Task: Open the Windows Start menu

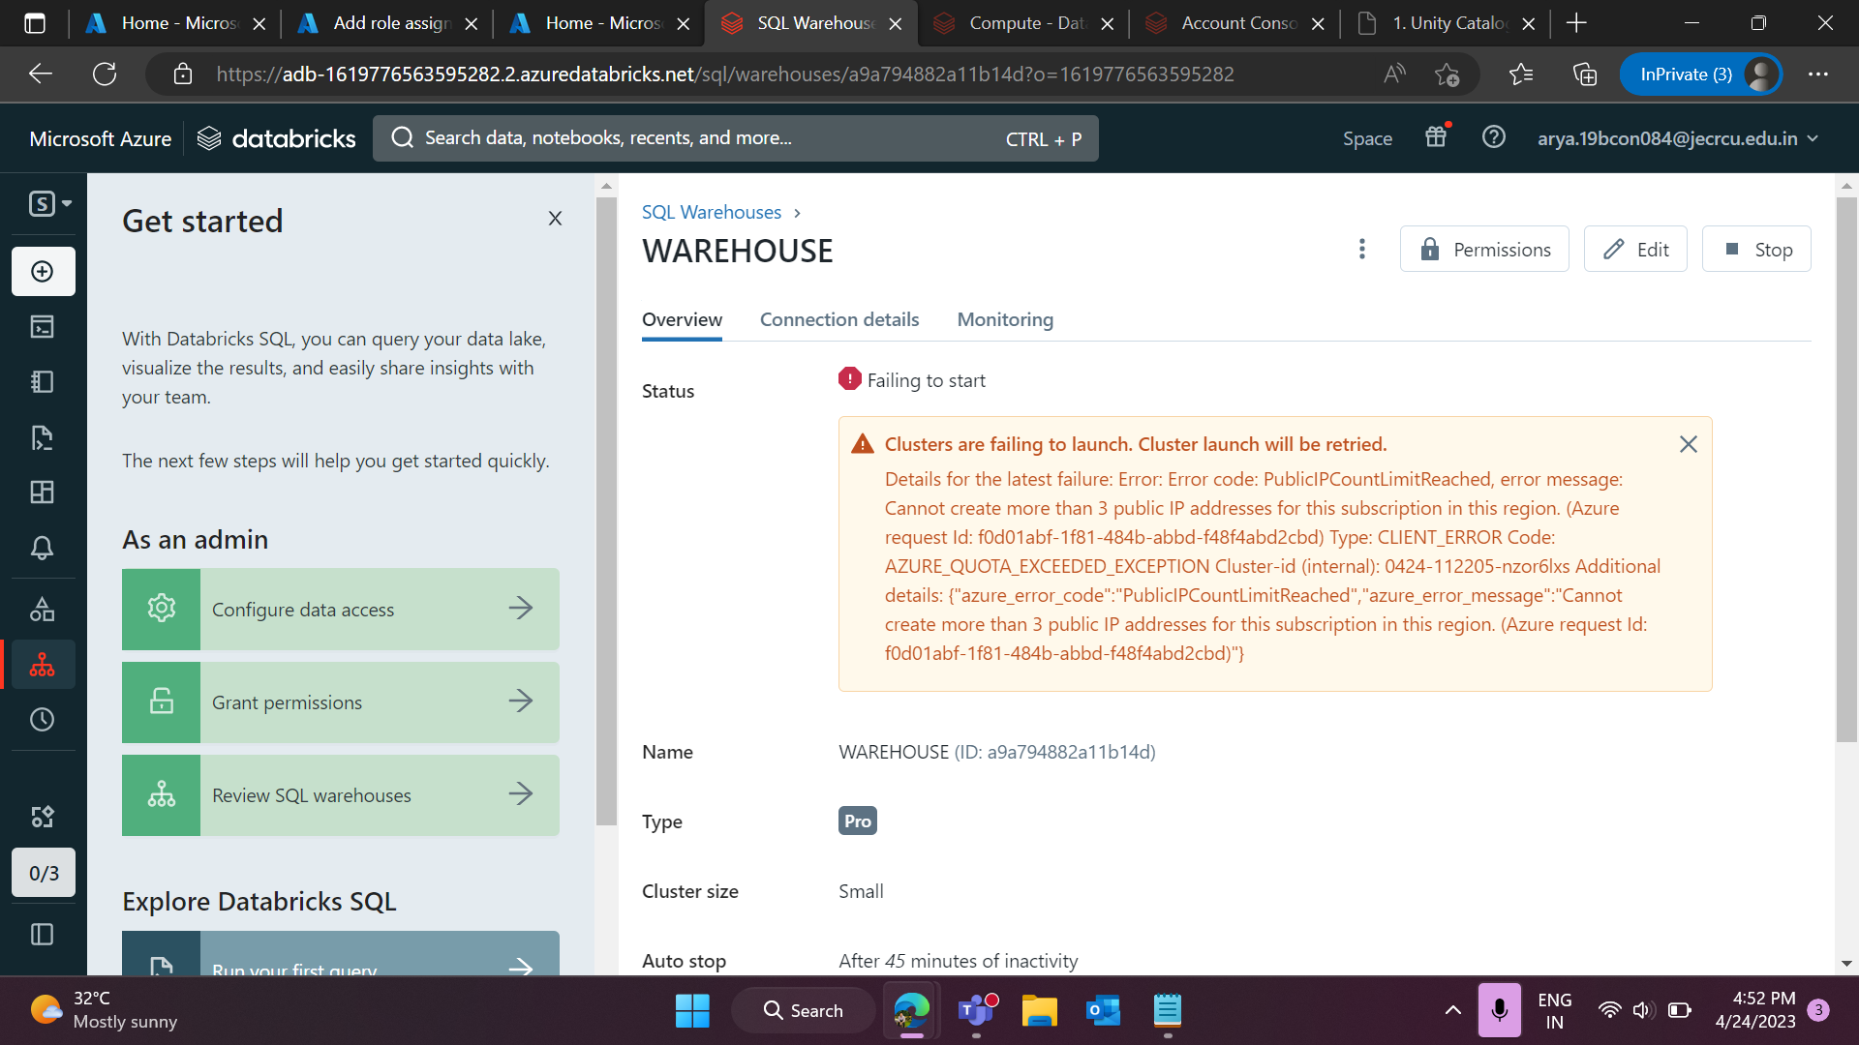Action: 692,1011
